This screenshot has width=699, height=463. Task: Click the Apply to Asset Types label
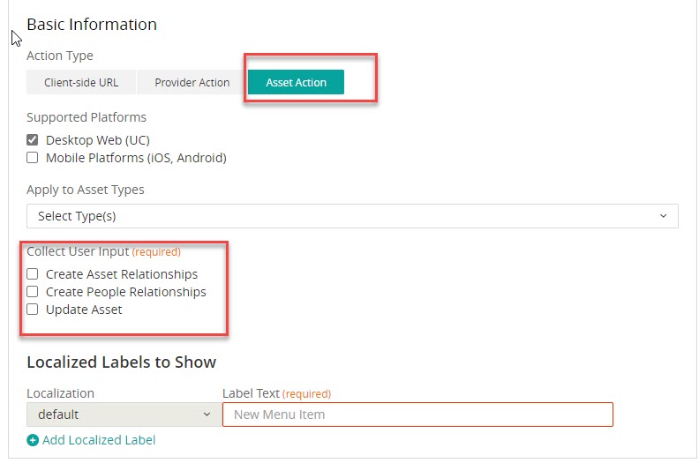(86, 190)
